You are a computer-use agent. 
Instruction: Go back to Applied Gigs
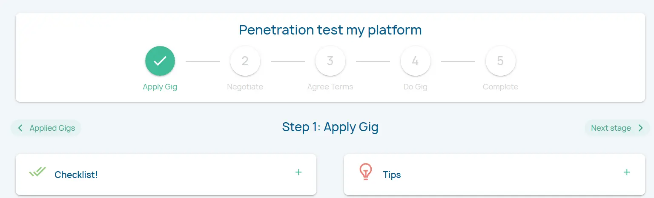coord(46,128)
